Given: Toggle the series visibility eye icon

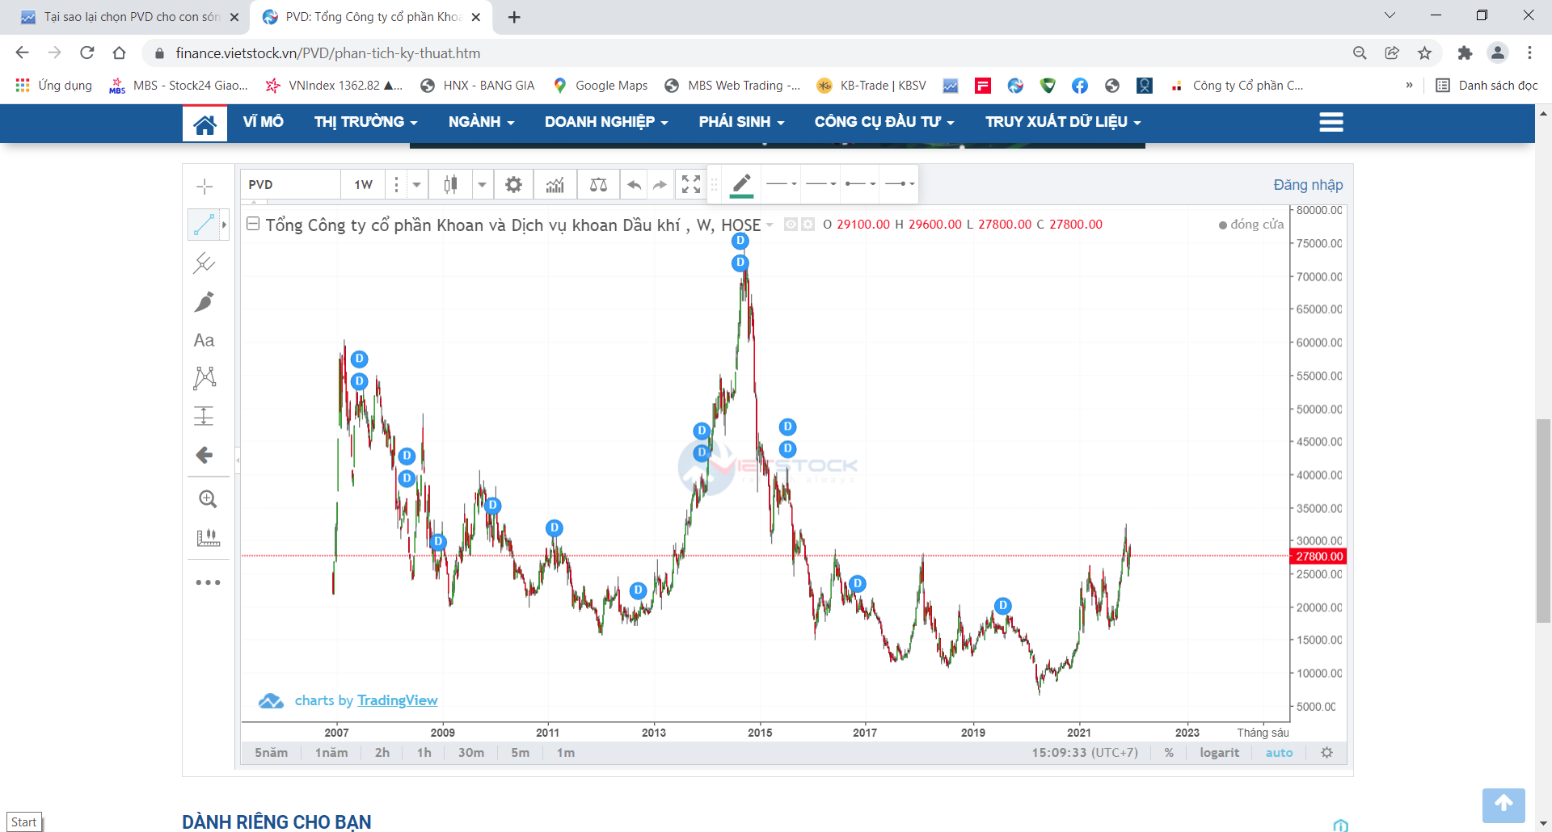Looking at the screenshot, I should click(791, 225).
